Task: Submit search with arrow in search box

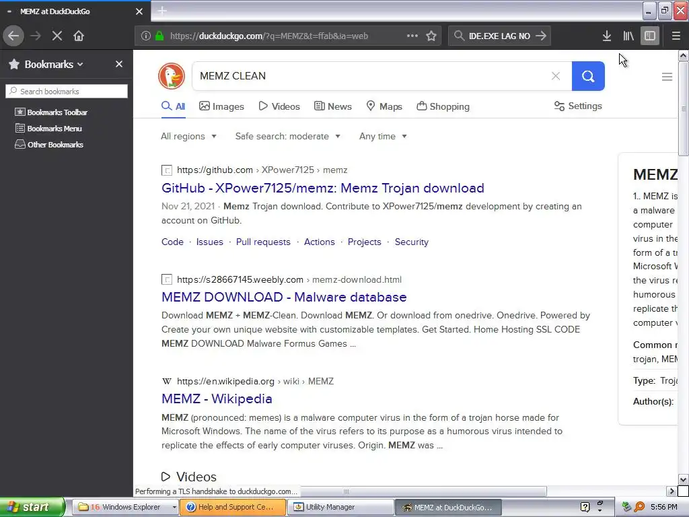Action: click(541, 36)
